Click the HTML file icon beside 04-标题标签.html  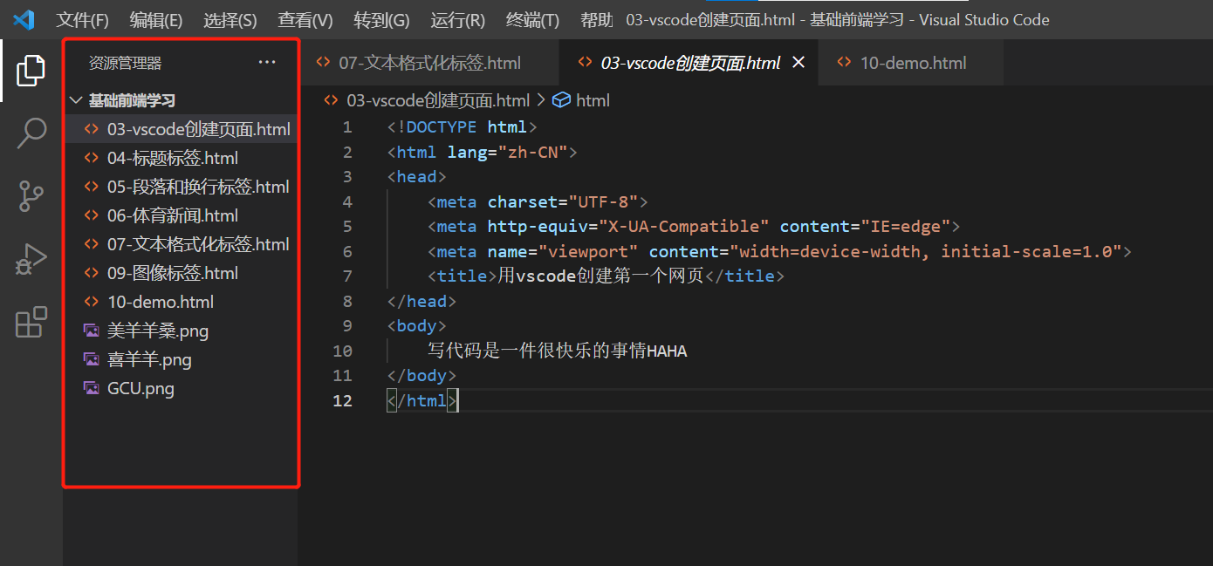tap(93, 157)
